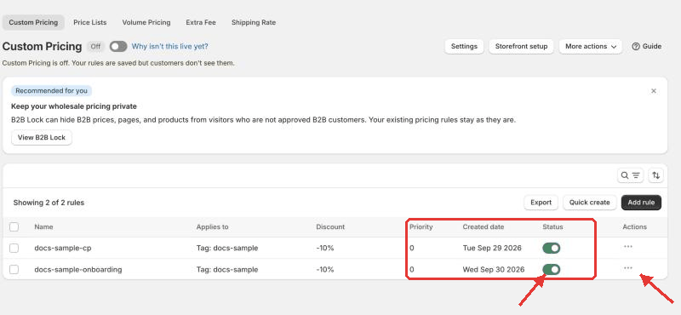The width and height of the screenshot is (681, 315).
Task: Export the pricing rules
Action: click(541, 203)
